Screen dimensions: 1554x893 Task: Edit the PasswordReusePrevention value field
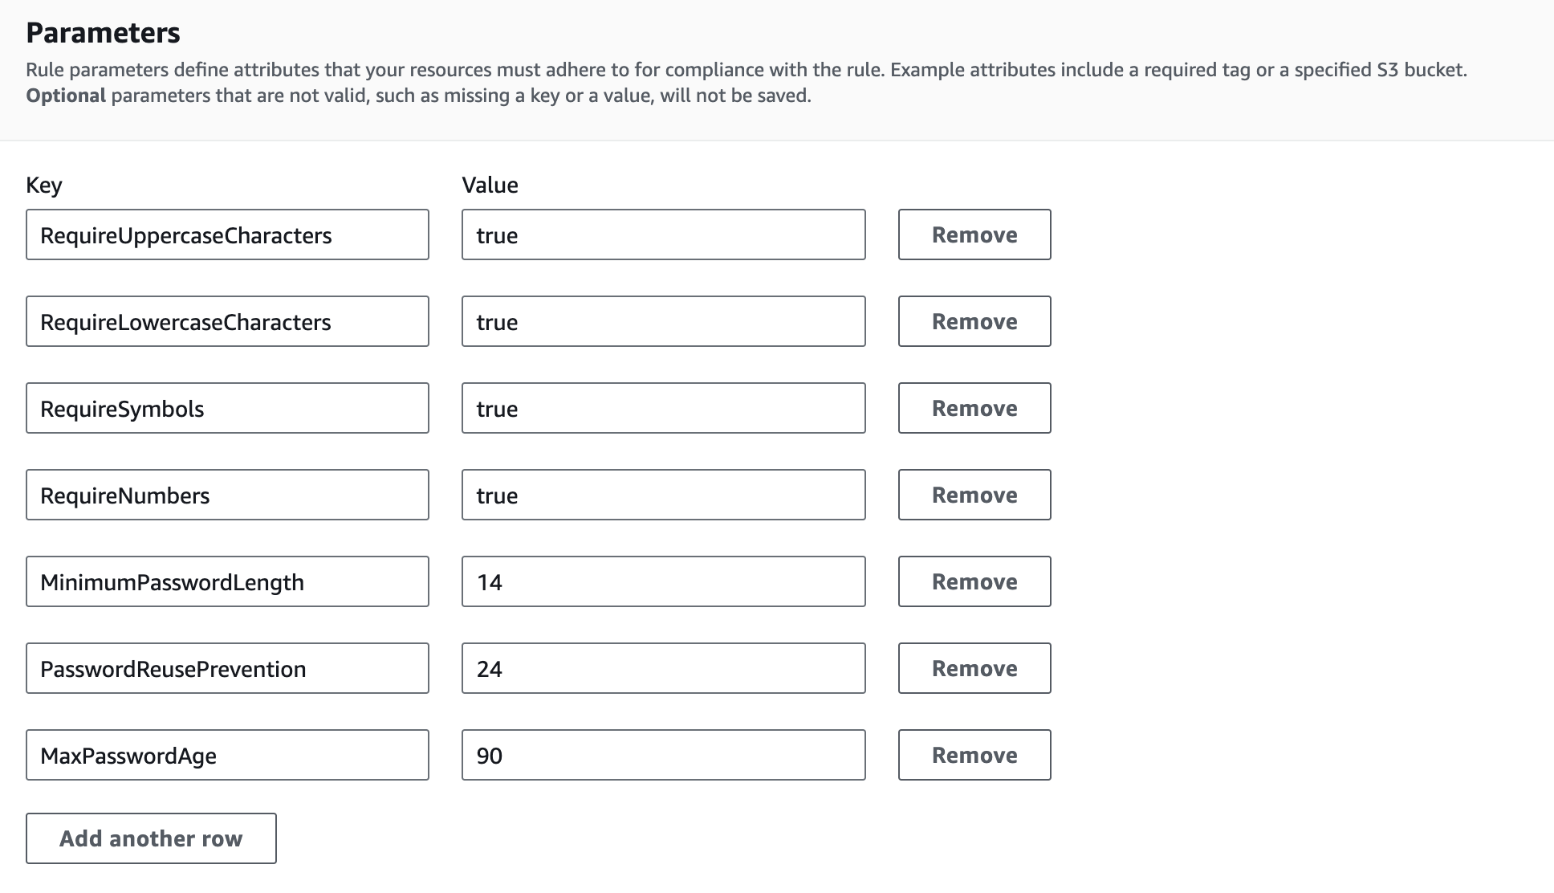(663, 669)
